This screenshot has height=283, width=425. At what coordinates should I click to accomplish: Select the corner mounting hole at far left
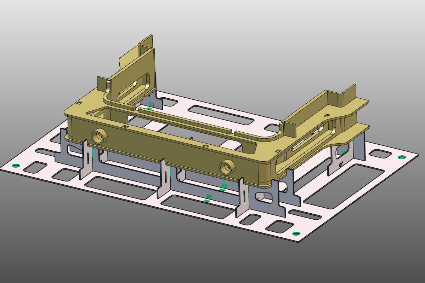(16, 165)
